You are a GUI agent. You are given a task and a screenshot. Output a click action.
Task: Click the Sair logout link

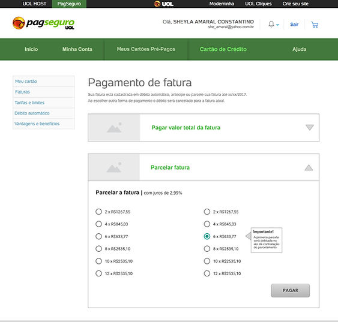[x=294, y=25]
